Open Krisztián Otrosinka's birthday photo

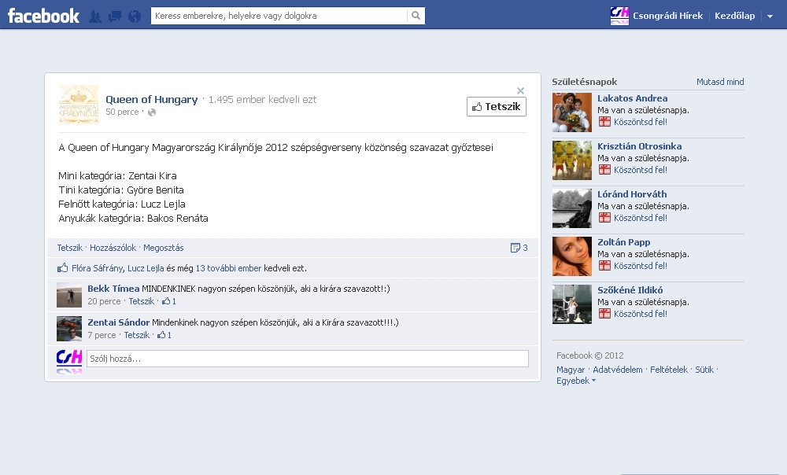click(572, 160)
